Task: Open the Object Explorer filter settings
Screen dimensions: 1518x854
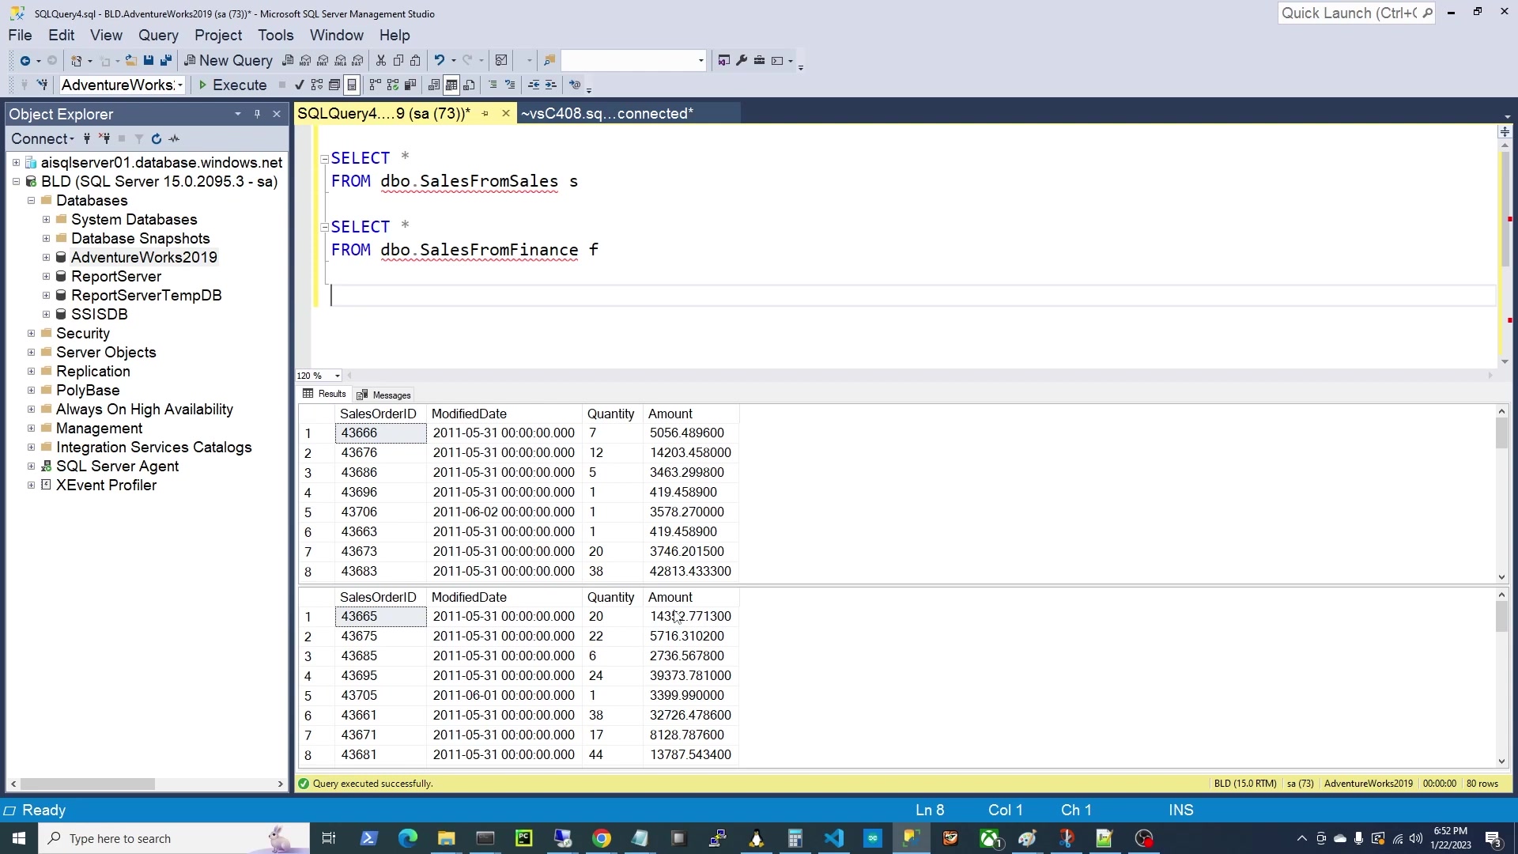Action: click(x=138, y=138)
